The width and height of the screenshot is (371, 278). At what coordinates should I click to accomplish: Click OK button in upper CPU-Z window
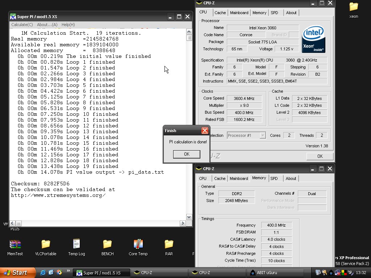click(320, 156)
